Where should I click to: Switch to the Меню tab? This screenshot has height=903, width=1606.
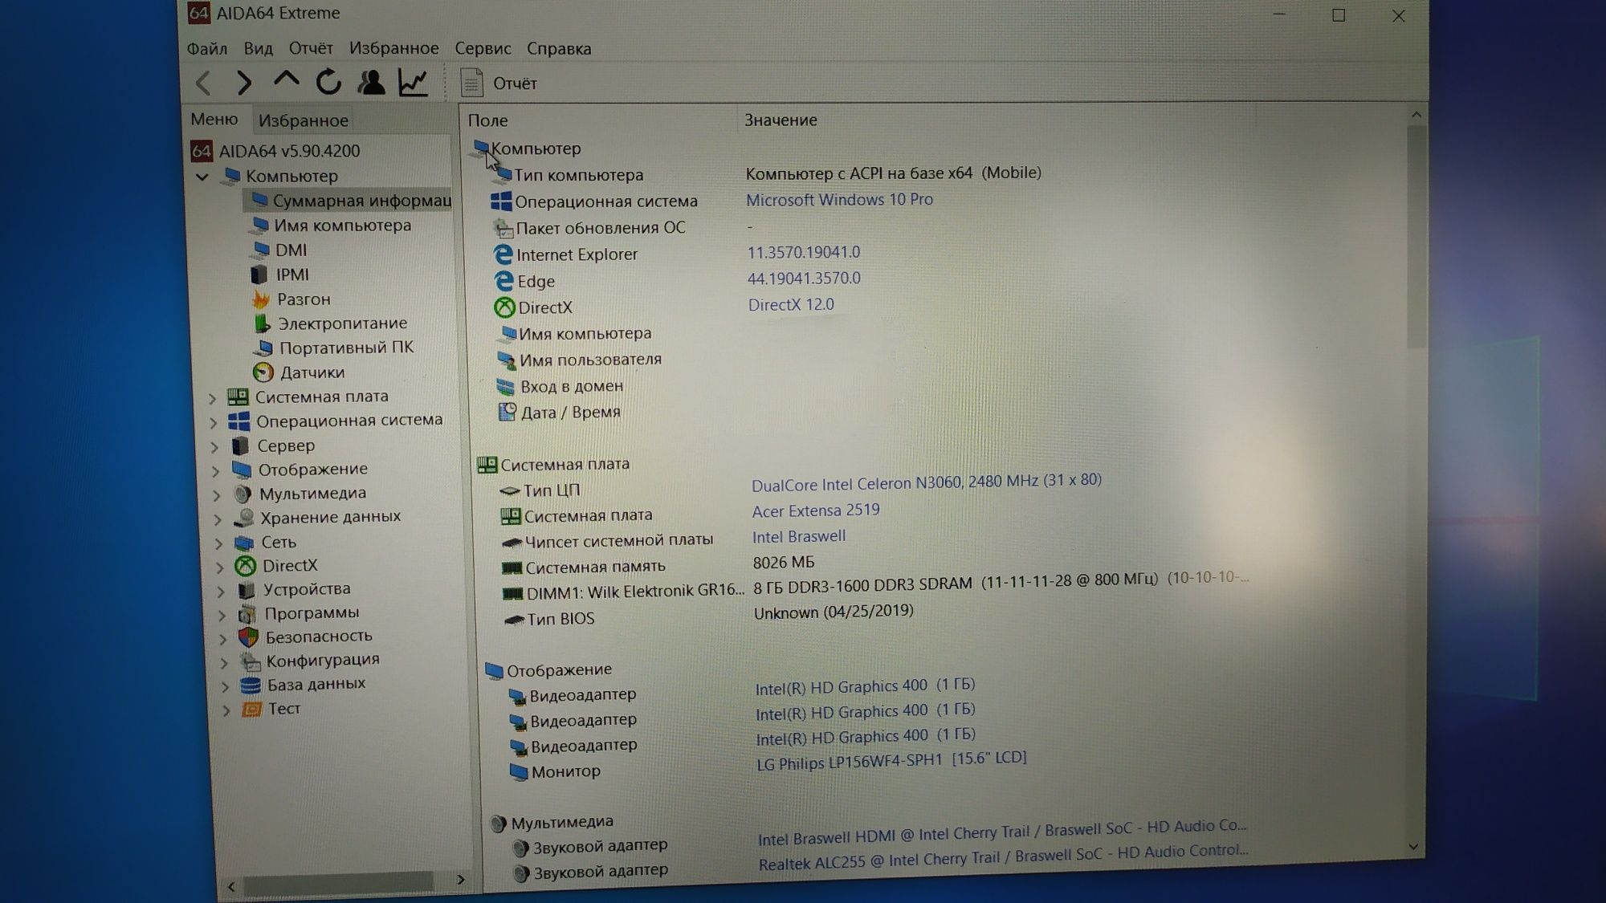coord(214,120)
